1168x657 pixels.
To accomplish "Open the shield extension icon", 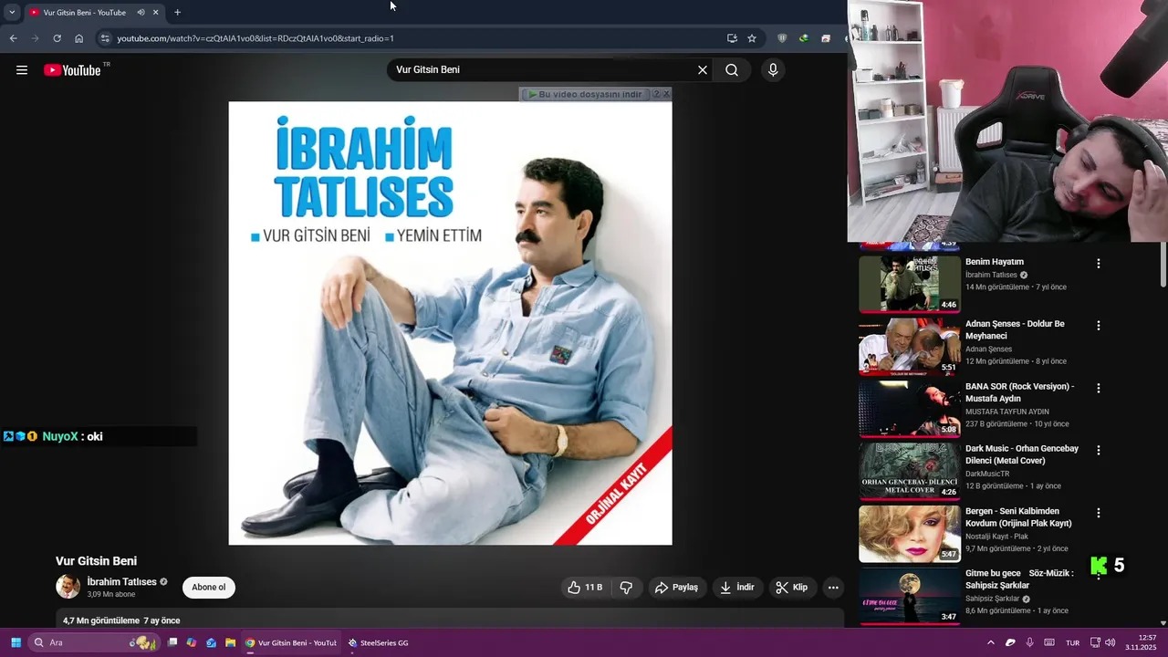I will [x=782, y=38].
